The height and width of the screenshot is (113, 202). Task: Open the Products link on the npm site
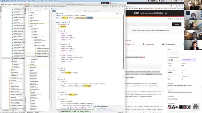tap(170, 19)
